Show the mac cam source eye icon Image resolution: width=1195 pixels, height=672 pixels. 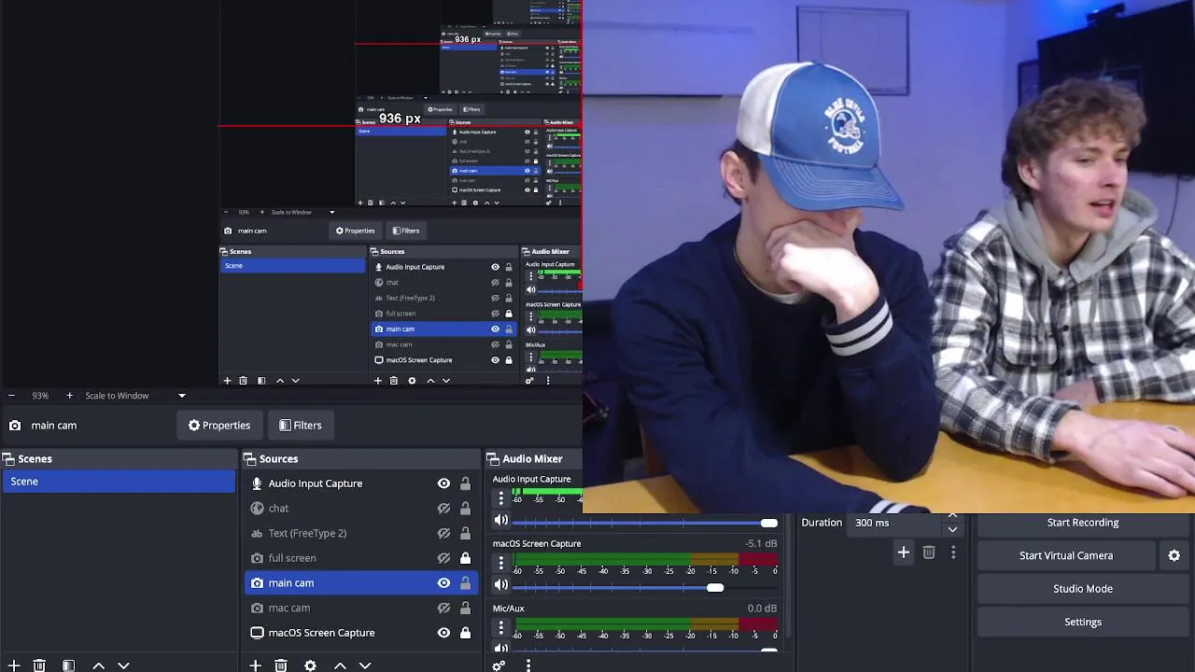[443, 608]
